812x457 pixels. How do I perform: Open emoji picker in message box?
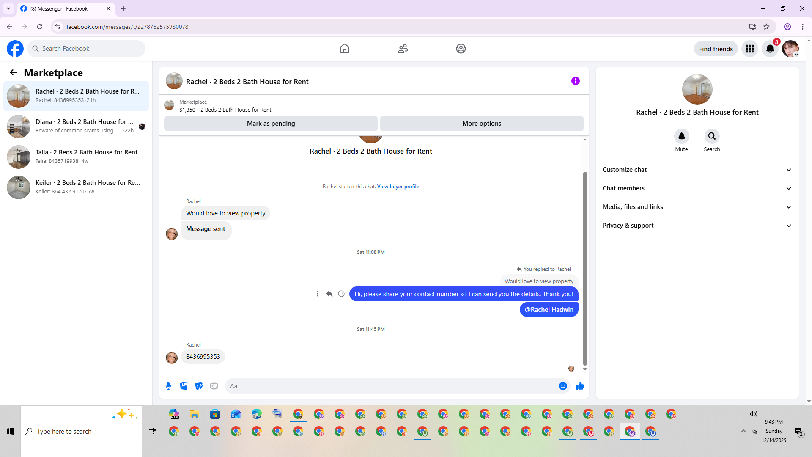click(x=562, y=386)
